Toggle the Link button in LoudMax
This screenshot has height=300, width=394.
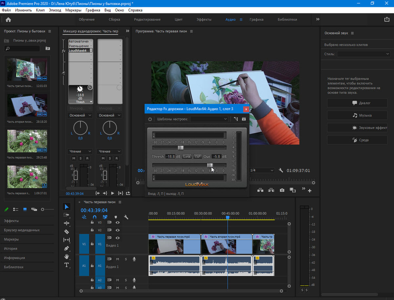pyautogui.click(x=187, y=157)
